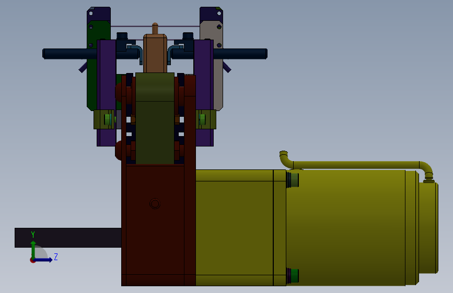The image size is (453, 293).
Task: Select the brown block below the top pin
Action: point(155,53)
